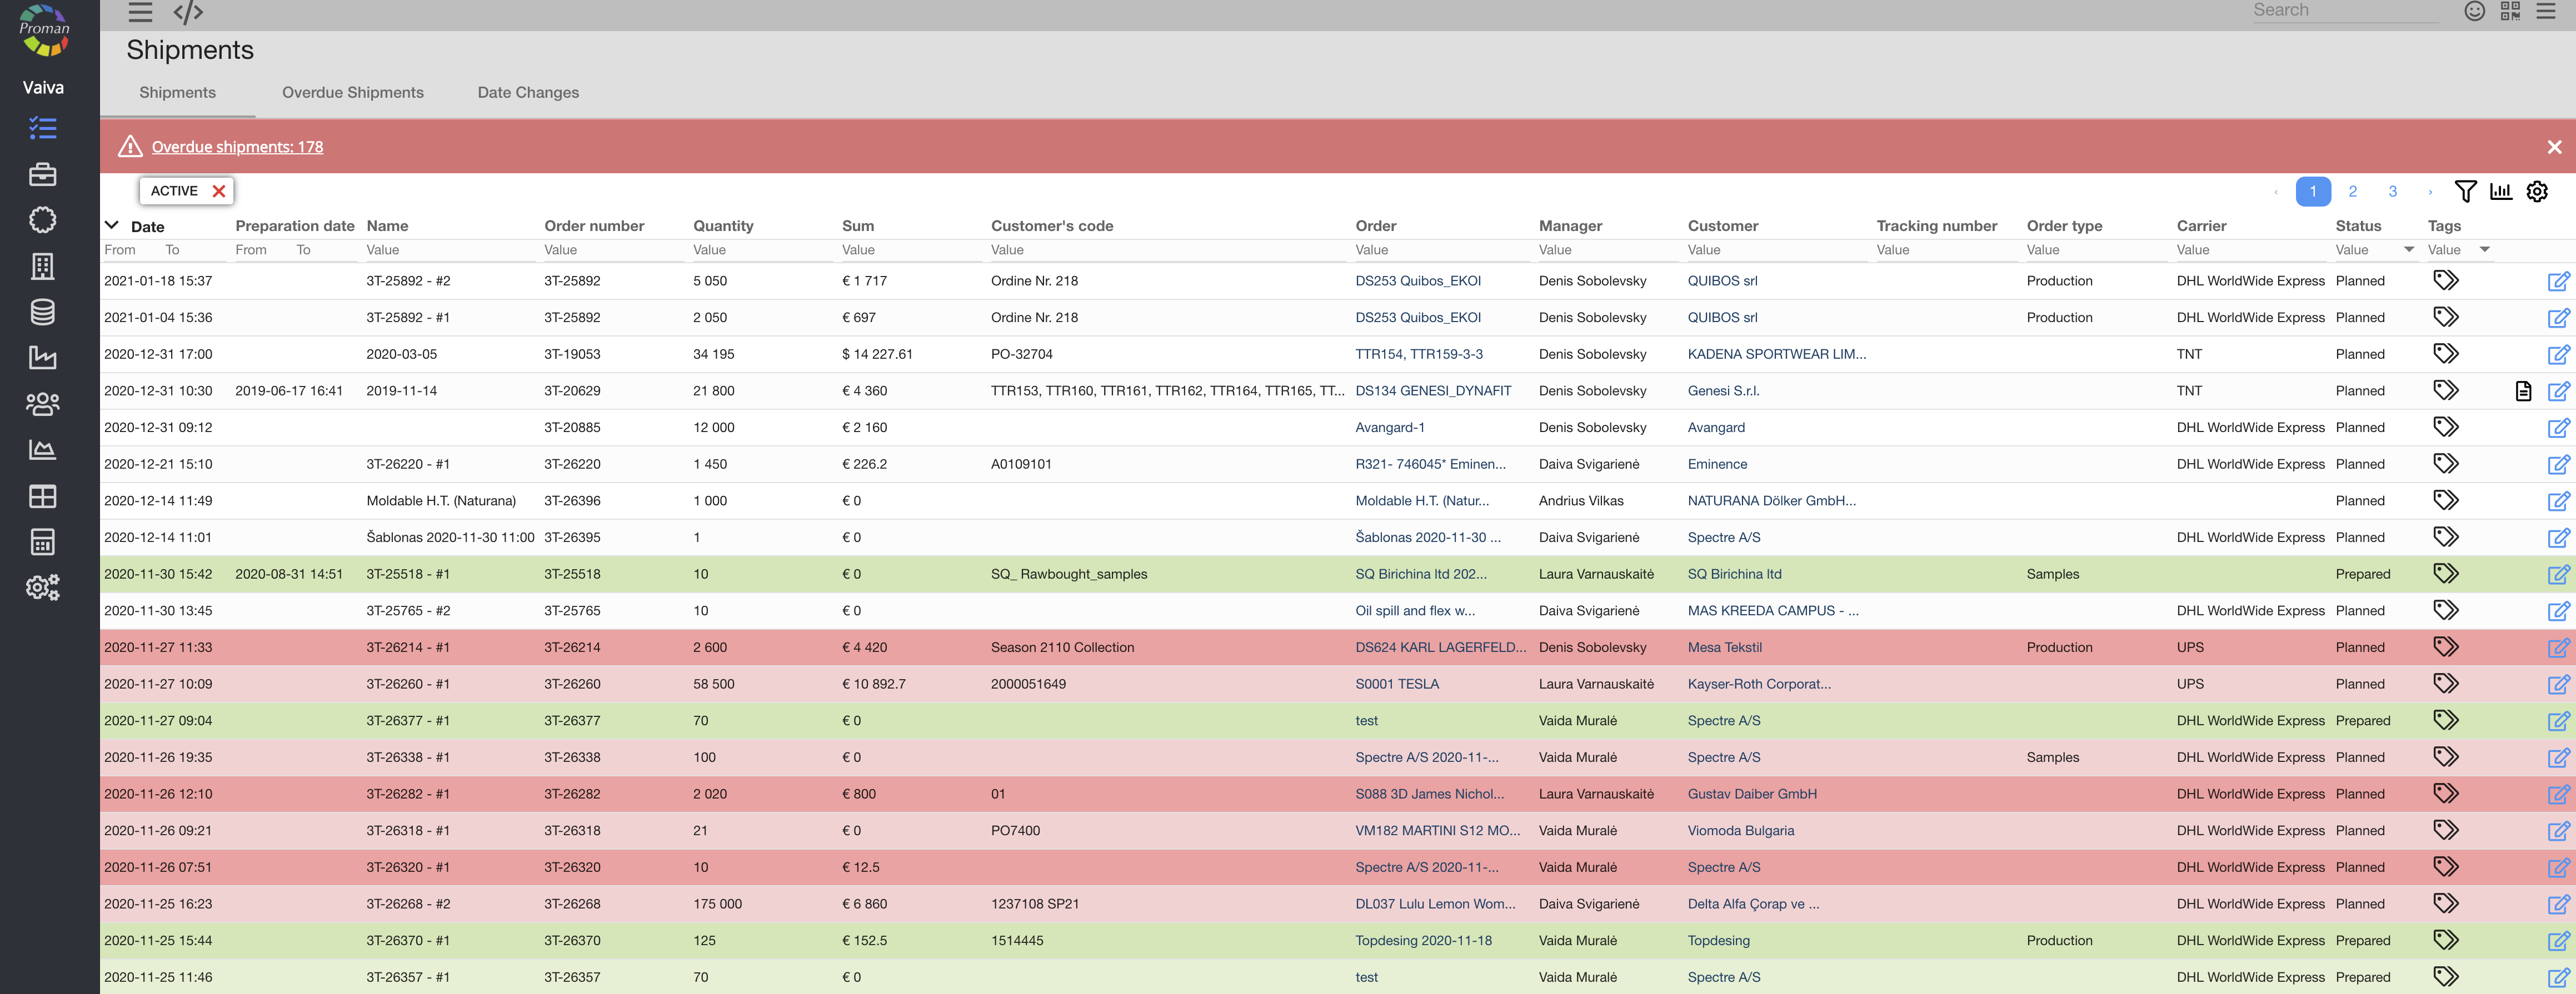The image size is (2576, 994).
Task: Expand the Status filter dropdown
Action: point(2409,250)
